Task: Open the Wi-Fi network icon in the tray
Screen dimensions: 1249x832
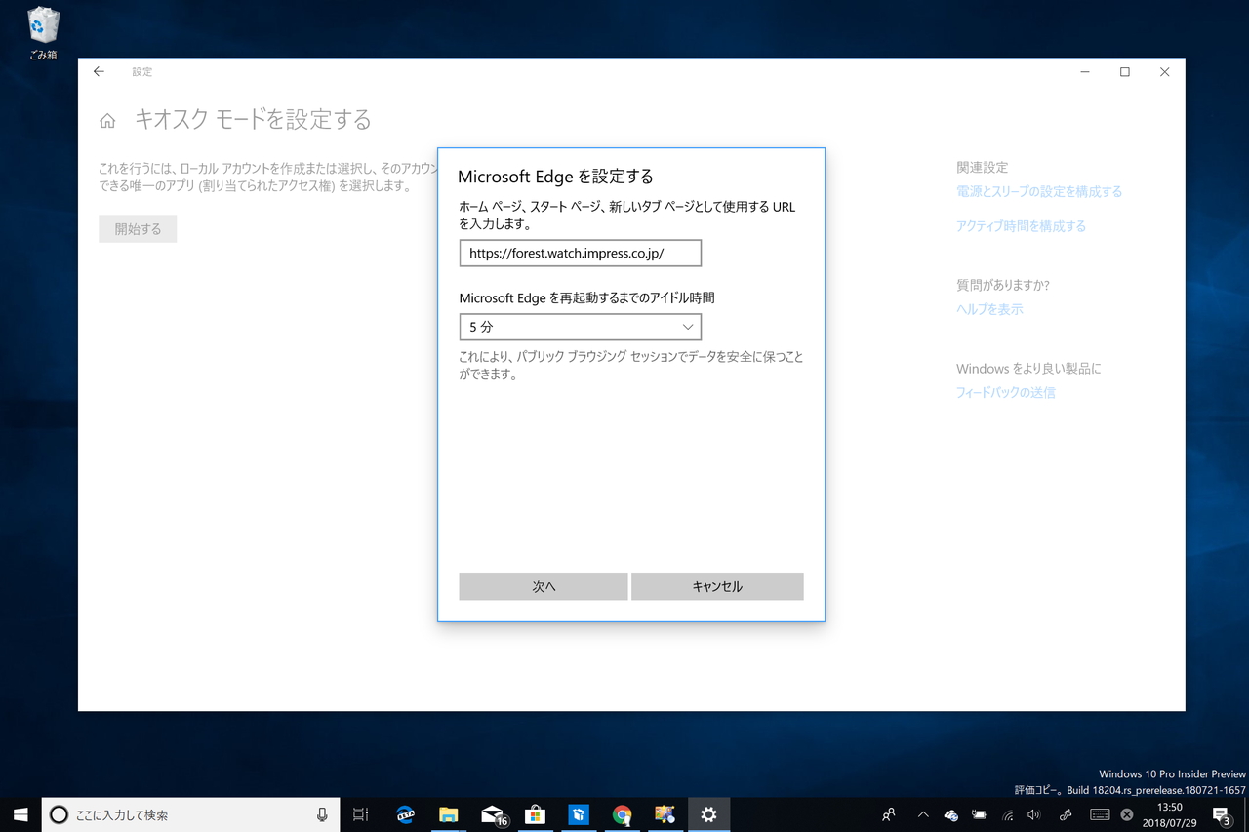Action: [1007, 814]
